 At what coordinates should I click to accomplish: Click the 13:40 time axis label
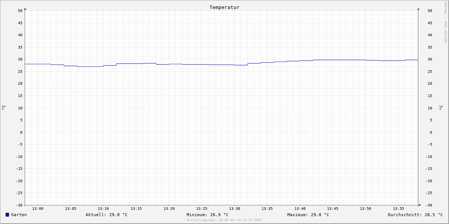pos(300,208)
